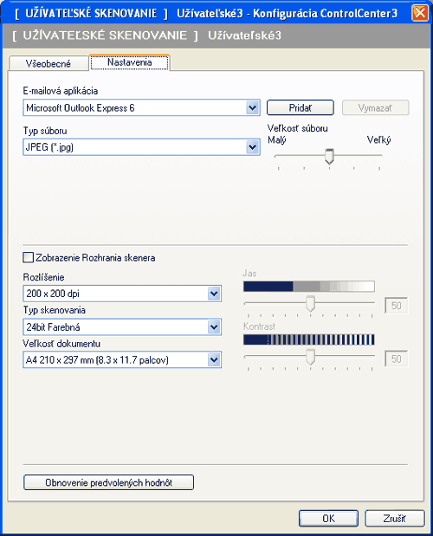Confirm settings with the OK button

pos(328,519)
